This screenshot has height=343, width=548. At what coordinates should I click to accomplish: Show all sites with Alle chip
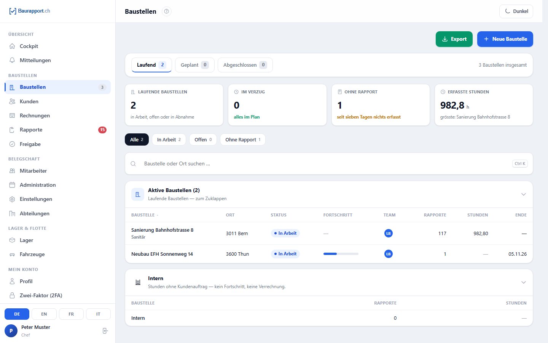[x=137, y=139]
